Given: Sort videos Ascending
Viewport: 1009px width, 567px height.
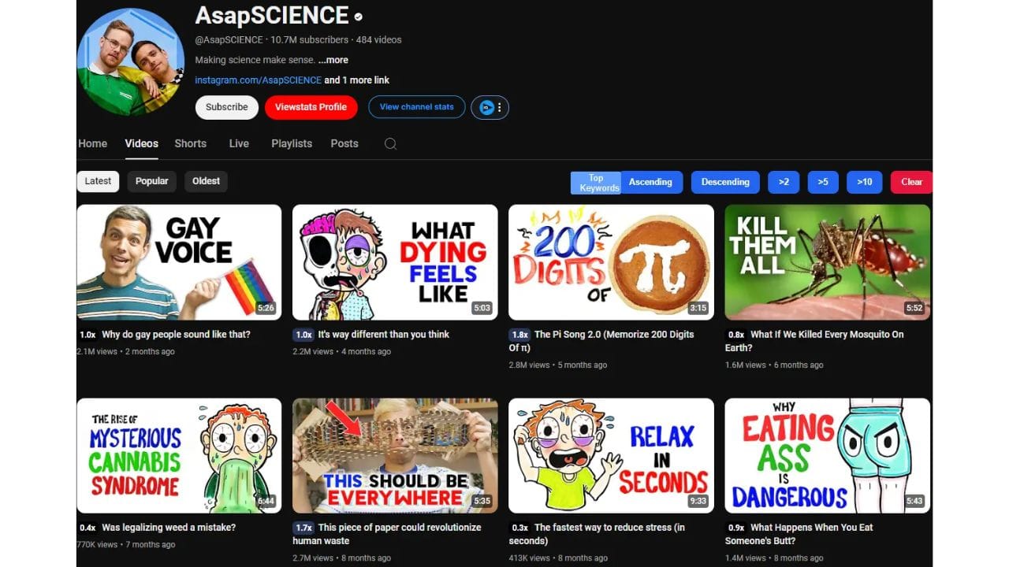Looking at the screenshot, I should (x=650, y=182).
